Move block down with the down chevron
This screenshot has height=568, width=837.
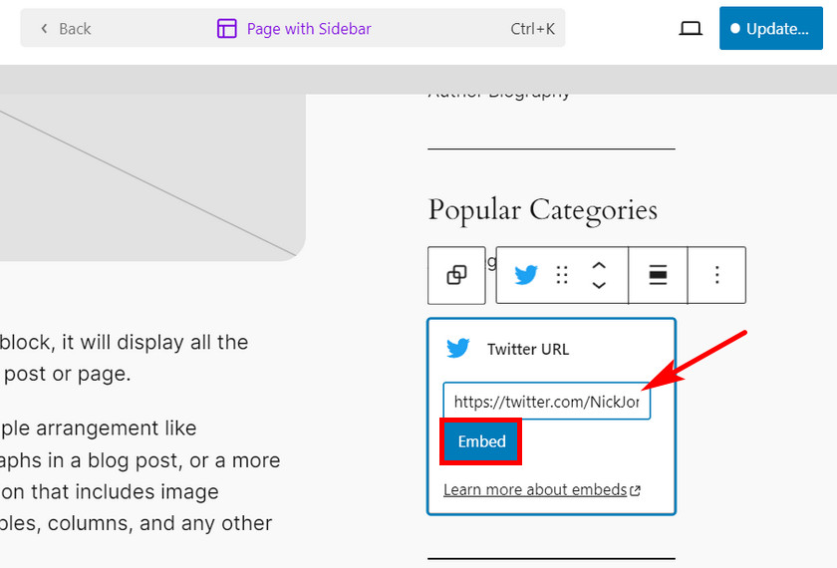point(599,285)
